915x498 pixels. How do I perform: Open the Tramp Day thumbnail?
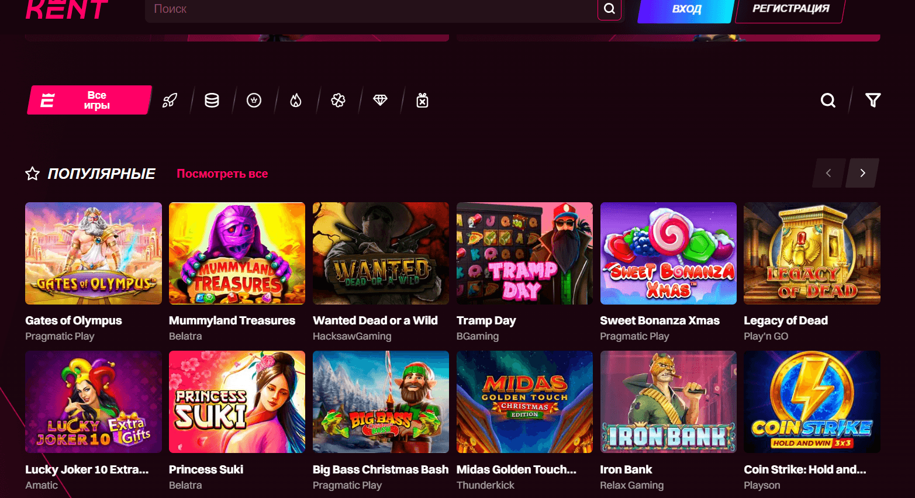click(524, 253)
